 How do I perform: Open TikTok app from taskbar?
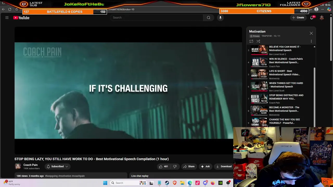(x=197, y=183)
